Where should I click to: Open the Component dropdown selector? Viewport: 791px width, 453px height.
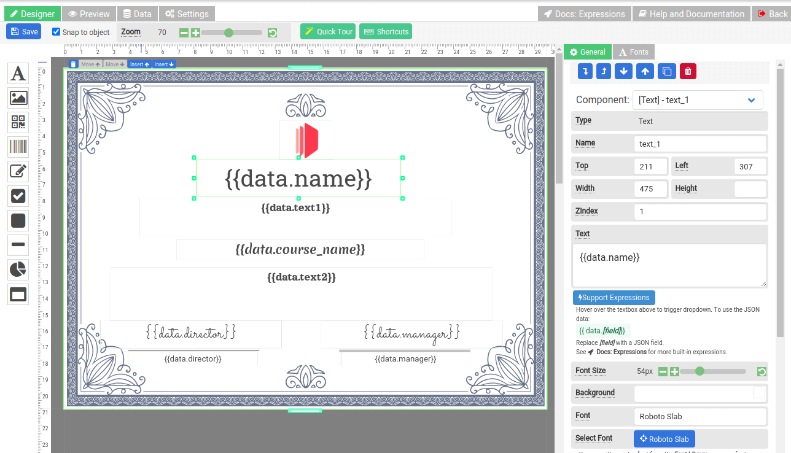tap(698, 100)
